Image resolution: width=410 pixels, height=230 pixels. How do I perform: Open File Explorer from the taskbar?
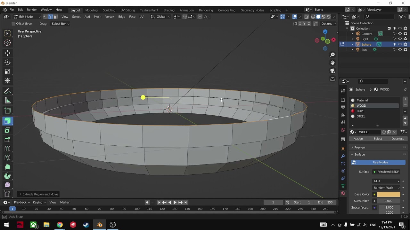coord(46,225)
